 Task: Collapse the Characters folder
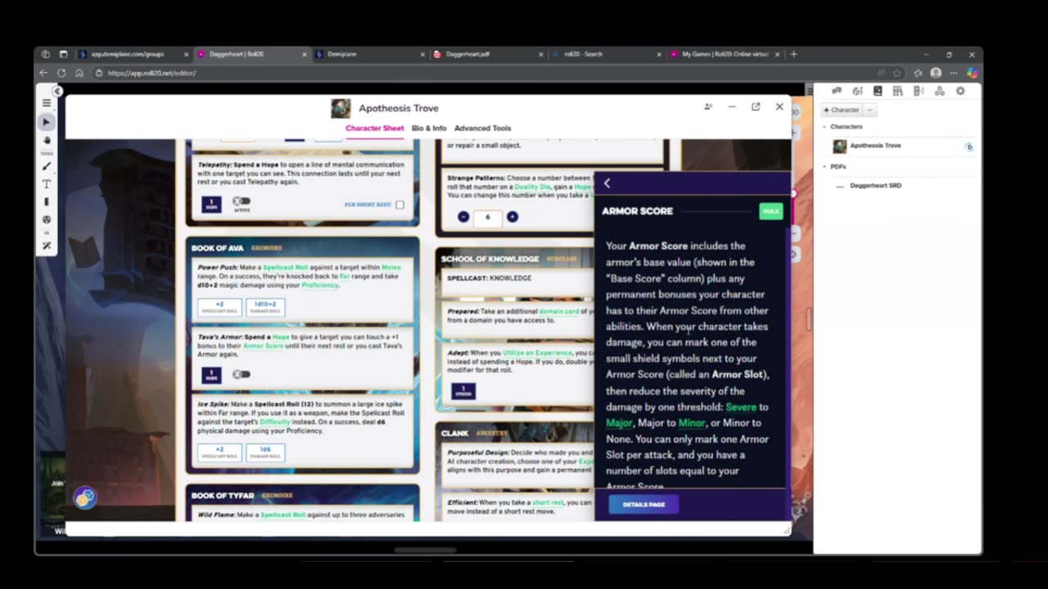click(x=824, y=127)
